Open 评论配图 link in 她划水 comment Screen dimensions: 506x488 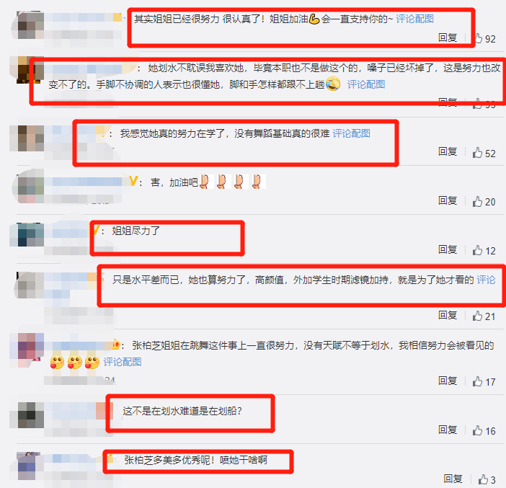(x=366, y=84)
